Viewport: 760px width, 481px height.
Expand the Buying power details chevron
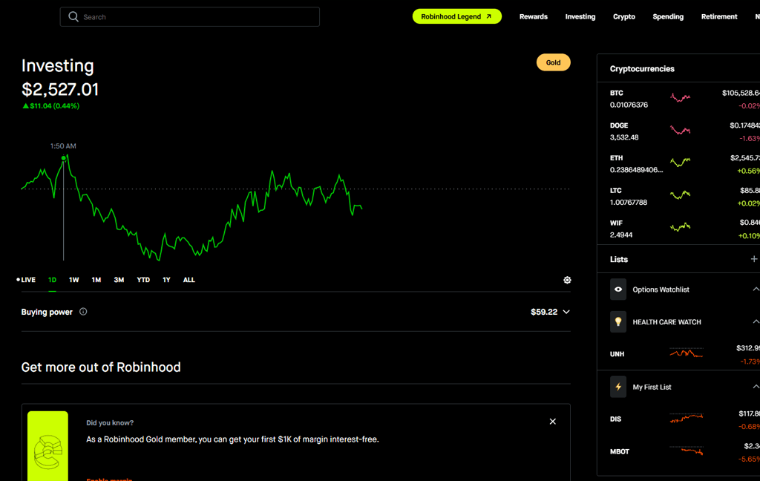tap(566, 312)
